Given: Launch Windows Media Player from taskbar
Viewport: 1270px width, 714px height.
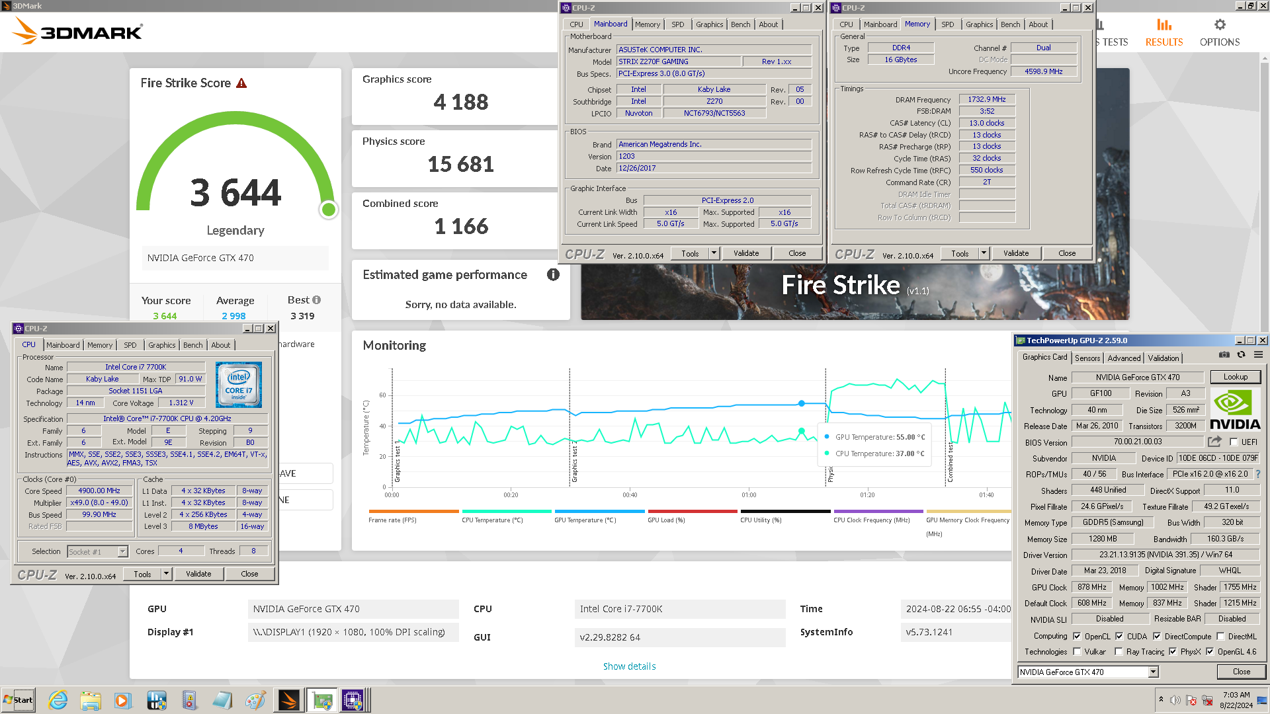Looking at the screenshot, I should click(x=122, y=700).
